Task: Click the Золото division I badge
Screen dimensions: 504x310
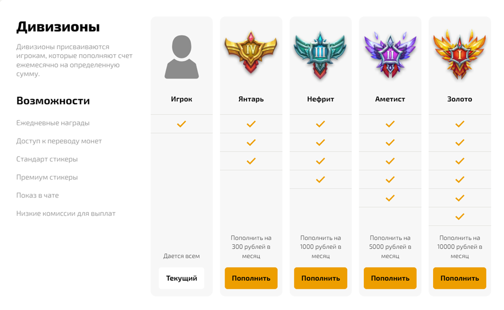Action: 459,54
